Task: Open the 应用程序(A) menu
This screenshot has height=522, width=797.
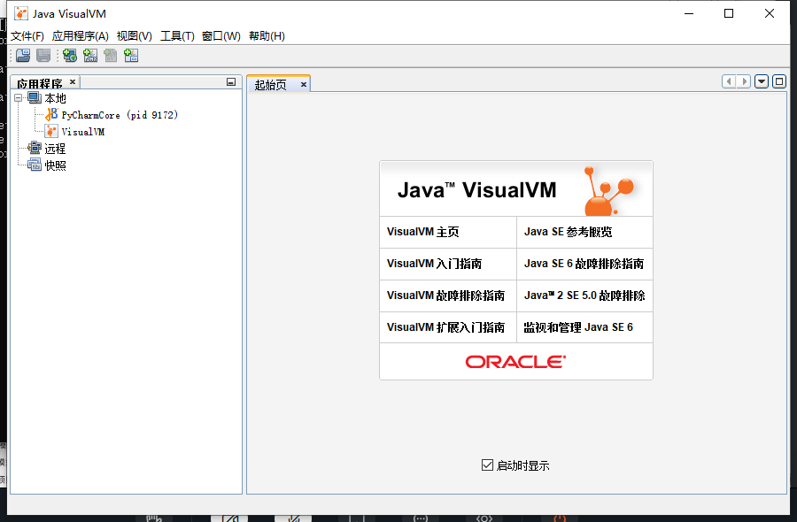Action: (x=81, y=36)
